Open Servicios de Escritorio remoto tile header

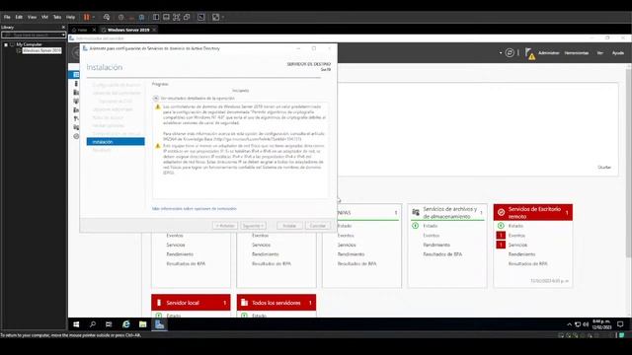pyautogui.click(x=533, y=213)
